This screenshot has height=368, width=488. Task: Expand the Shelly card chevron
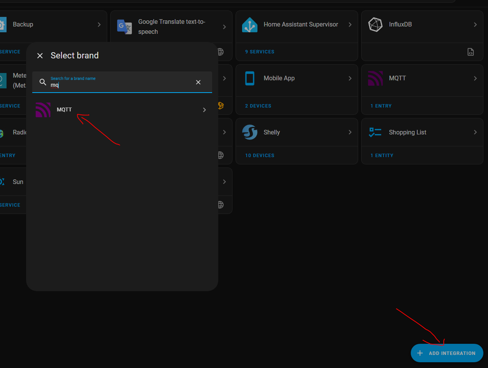coord(350,132)
